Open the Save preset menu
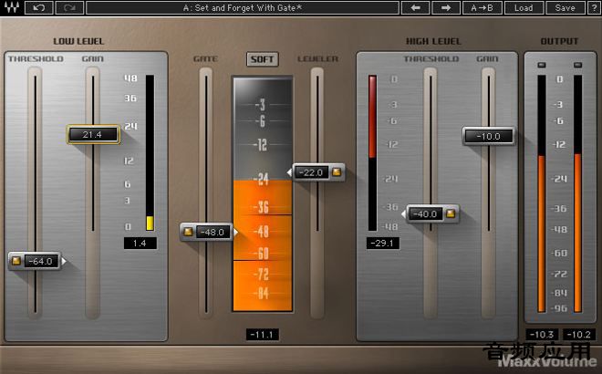Image resolution: width=602 pixels, height=374 pixels. 565,7
